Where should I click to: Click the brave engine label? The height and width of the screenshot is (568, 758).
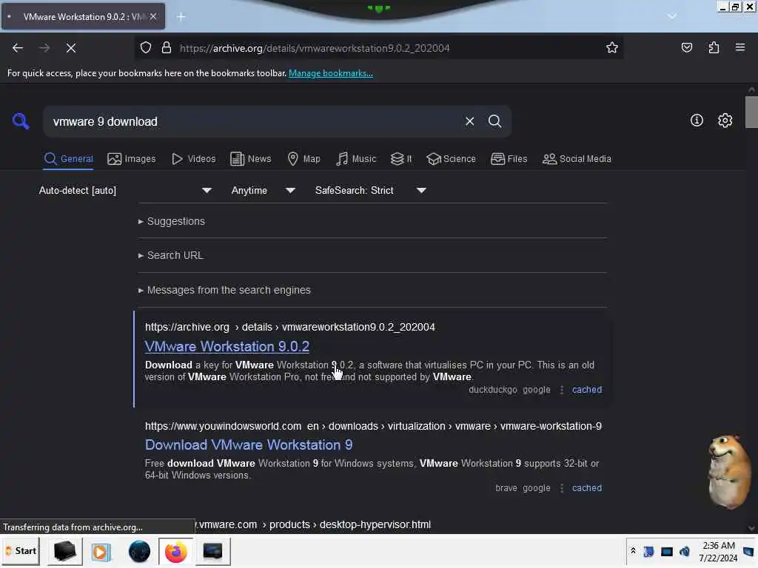point(506,488)
